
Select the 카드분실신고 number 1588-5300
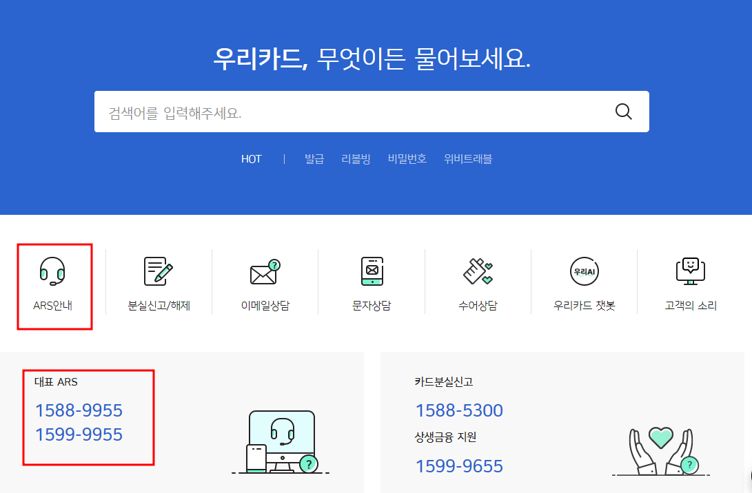tap(459, 410)
